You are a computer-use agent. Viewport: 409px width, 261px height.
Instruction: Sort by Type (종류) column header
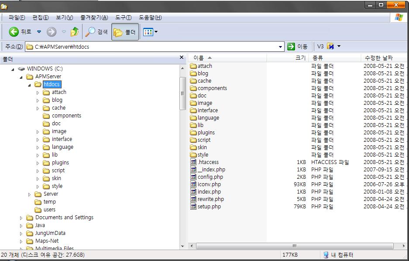(335, 58)
